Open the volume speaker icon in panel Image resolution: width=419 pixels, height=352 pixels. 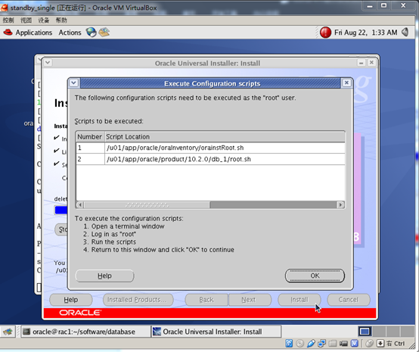click(405, 33)
